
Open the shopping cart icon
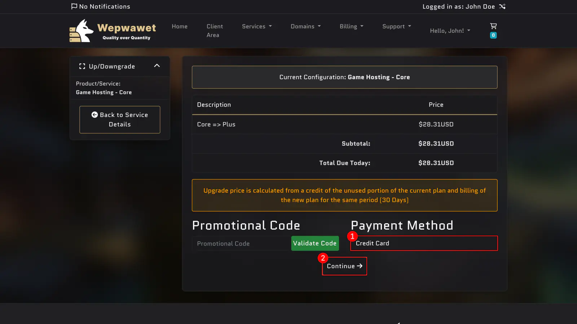(493, 26)
